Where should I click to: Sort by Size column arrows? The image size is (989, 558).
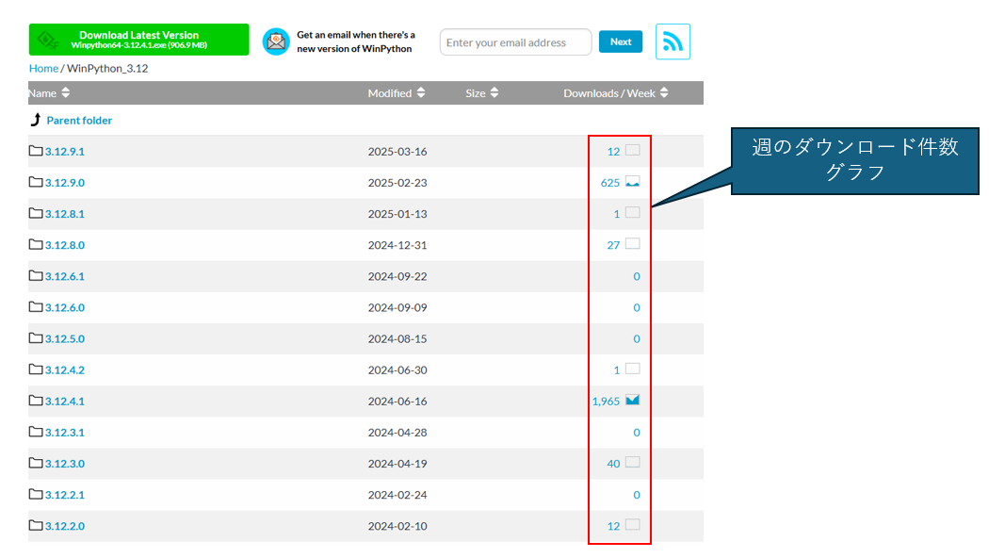494,92
